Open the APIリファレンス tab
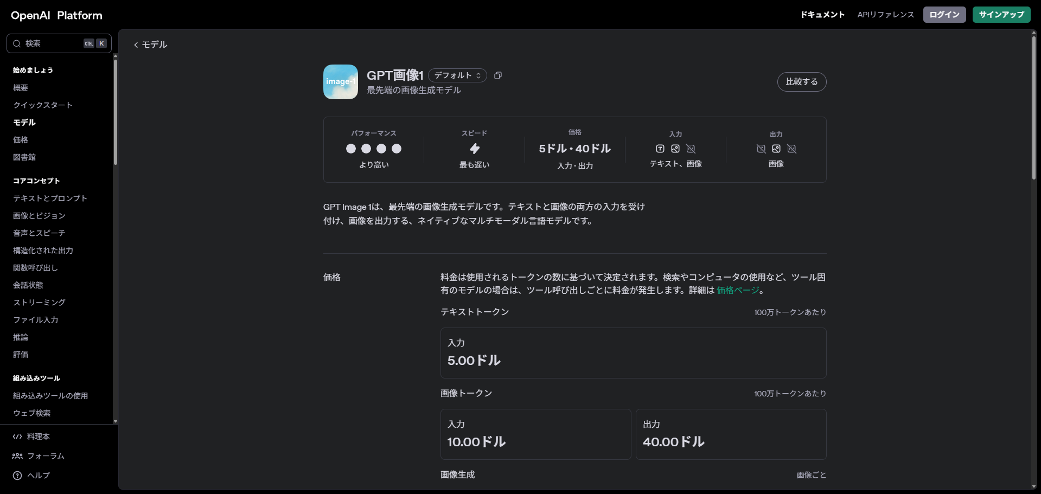 click(886, 15)
